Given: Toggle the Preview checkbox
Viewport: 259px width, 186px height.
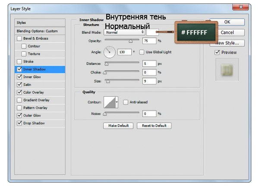Looking at the screenshot, I should 217,53.
